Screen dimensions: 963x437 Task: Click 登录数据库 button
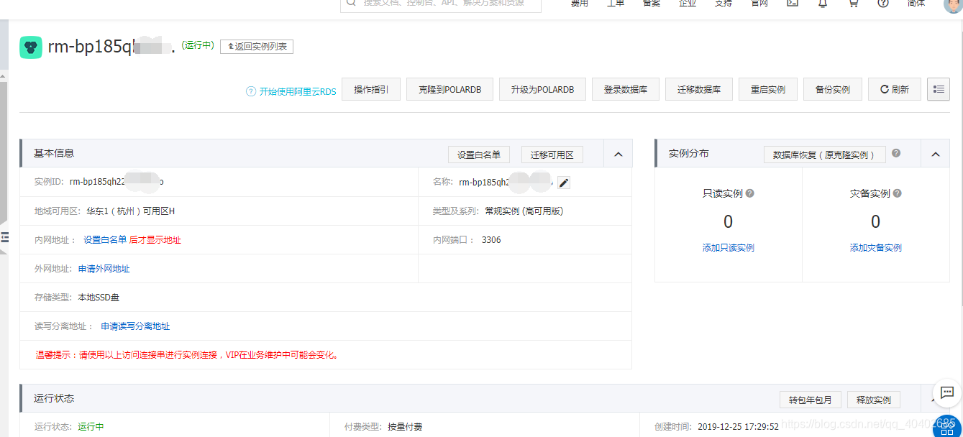pyautogui.click(x=626, y=89)
